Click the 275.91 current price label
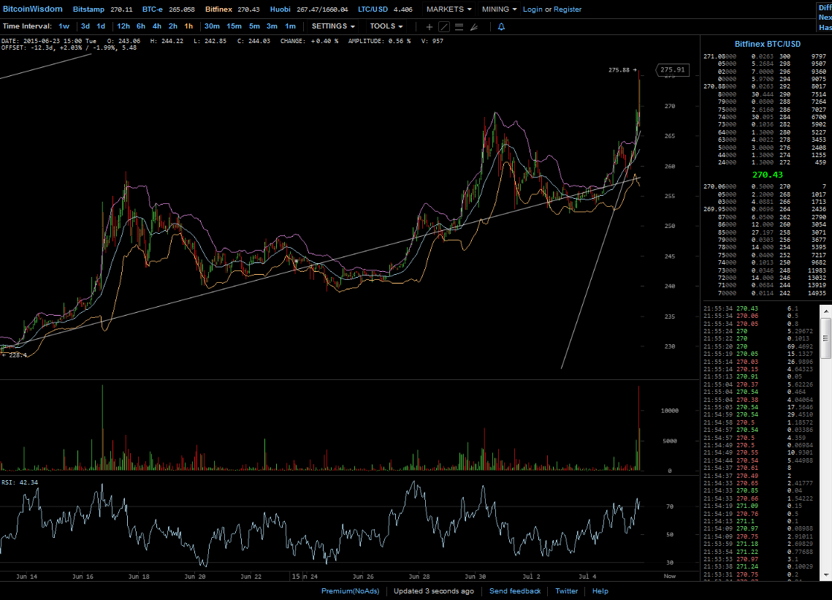This screenshot has width=832, height=600. [x=672, y=69]
